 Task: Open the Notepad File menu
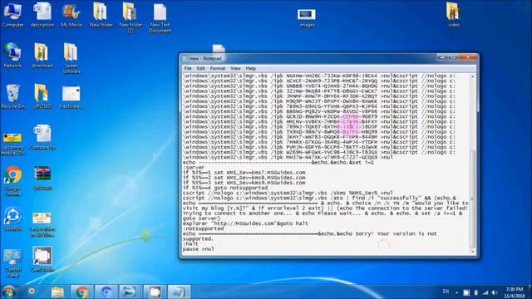pyautogui.click(x=188, y=68)
